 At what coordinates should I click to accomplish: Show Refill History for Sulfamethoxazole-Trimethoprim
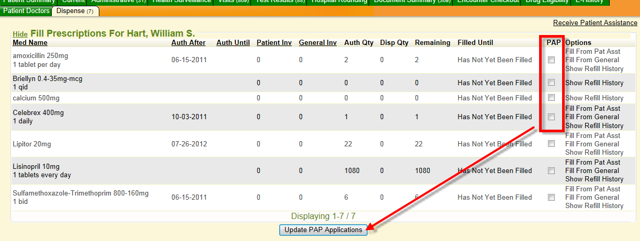click(x=594, y=205)
